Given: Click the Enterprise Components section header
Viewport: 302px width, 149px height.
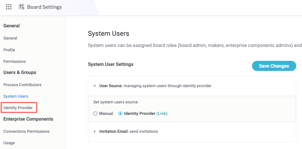Looking at the screenshot, I should [x=28, y=119].
